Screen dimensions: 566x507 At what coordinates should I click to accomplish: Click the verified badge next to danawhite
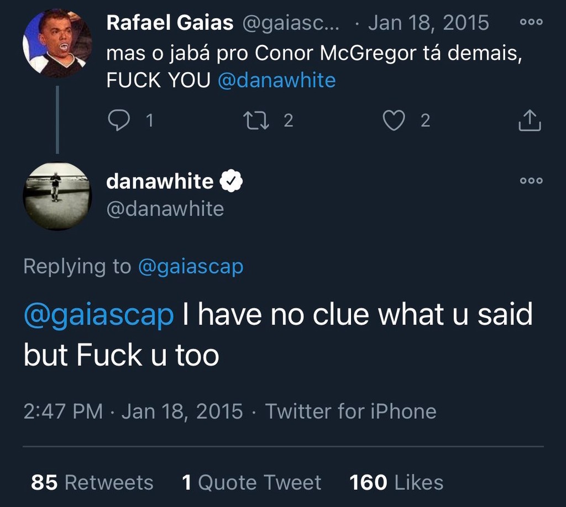click(232, 181)
